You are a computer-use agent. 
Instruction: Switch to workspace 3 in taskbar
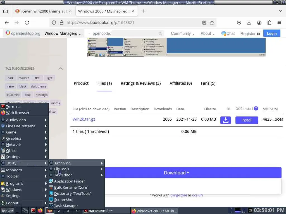tap(68, 211)
